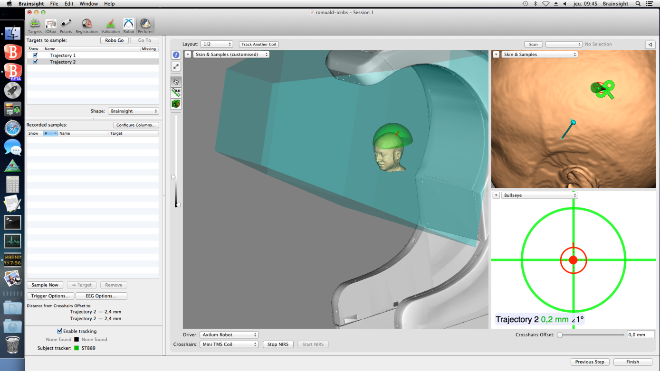The image size is (660, 371).
Task: Open the Brainsight BETA app in Dock
Action: click(x=12, y=71)
